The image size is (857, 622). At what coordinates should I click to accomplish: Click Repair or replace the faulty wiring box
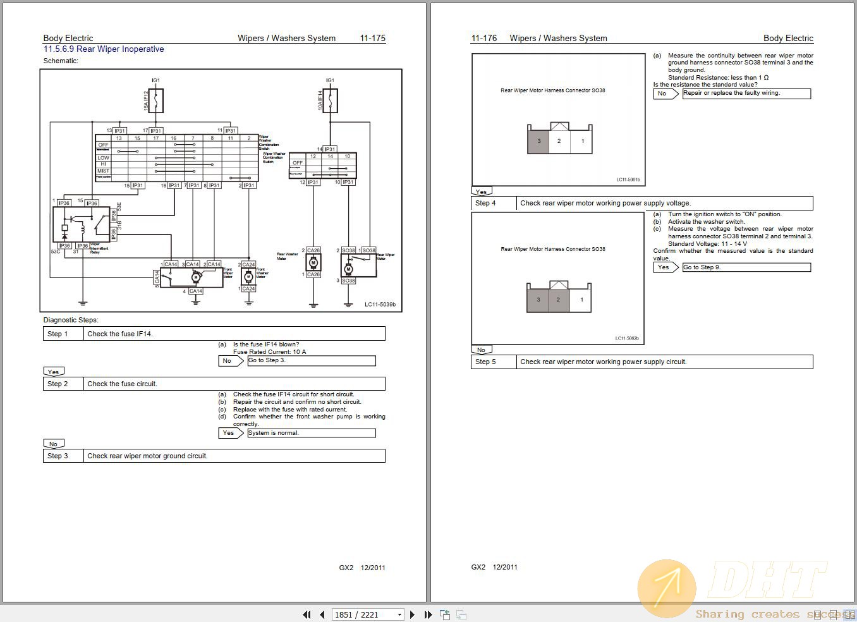(746, 94)
